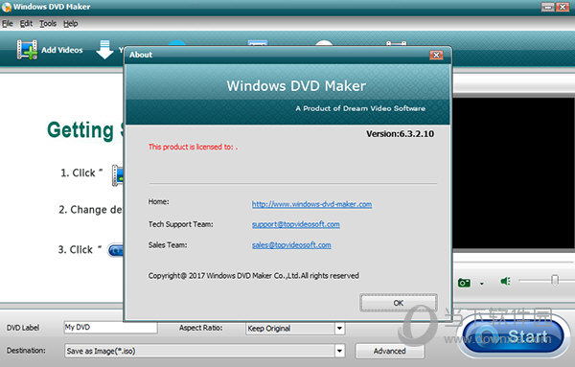575x367 pixels.
Task: Click the Add Videos label
Action: coord(62,50)
